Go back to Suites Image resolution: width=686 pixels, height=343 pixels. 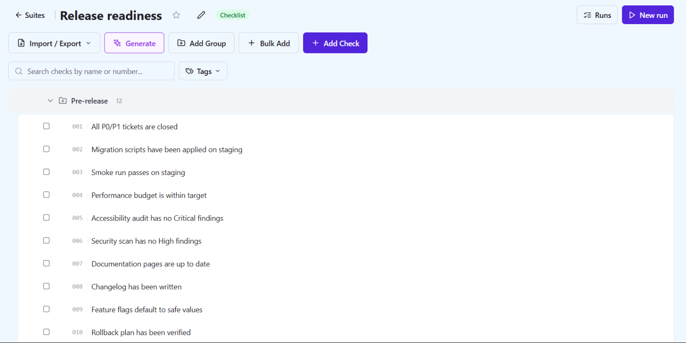(x=30, y=15)
